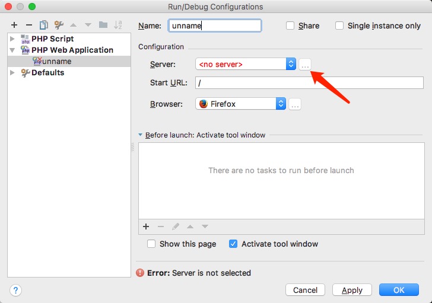The height and width of the screenshot is (303, 432).
Task: Collapse the PHP Web Application node
Action: [12, 50]
